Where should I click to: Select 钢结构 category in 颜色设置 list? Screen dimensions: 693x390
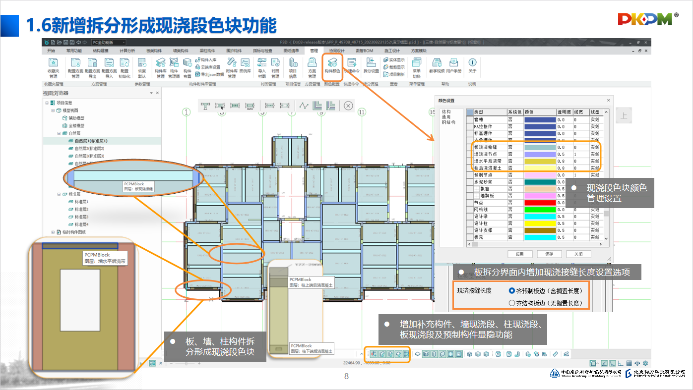coord(449,122)
